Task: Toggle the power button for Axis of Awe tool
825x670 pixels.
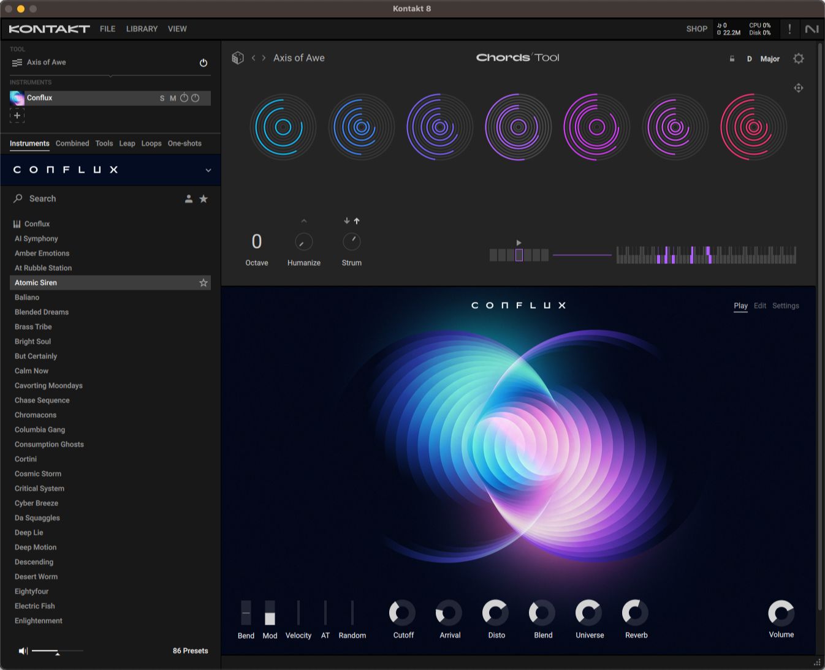Action: (203, 62)
